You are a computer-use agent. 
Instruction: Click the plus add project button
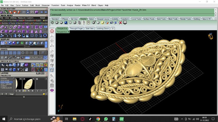(x=2, y=94)
